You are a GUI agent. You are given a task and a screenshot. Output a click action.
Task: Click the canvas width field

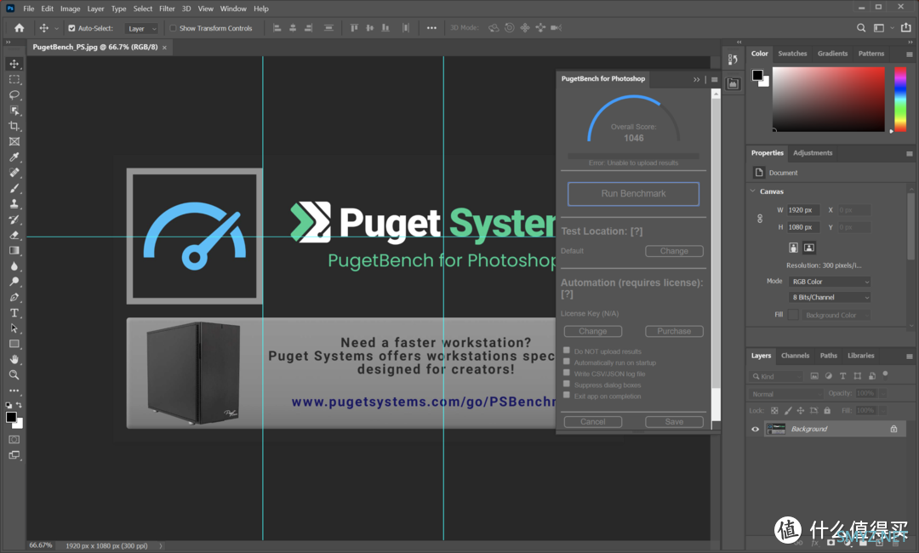tap(803, 210)
